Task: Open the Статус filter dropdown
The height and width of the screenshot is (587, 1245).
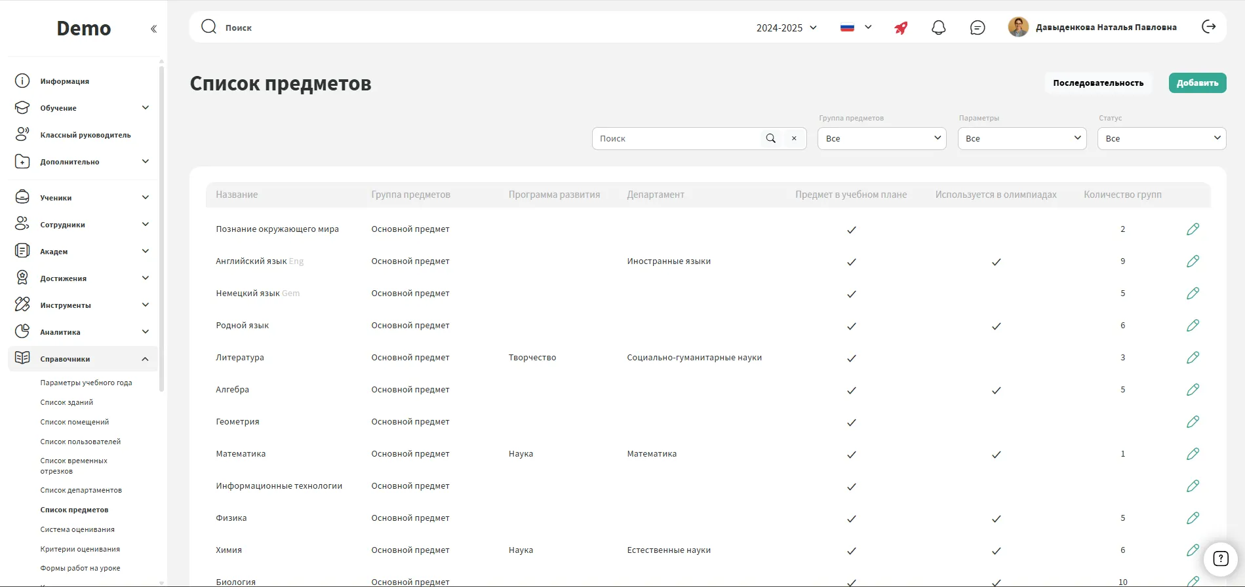Action: [1161, 138]
